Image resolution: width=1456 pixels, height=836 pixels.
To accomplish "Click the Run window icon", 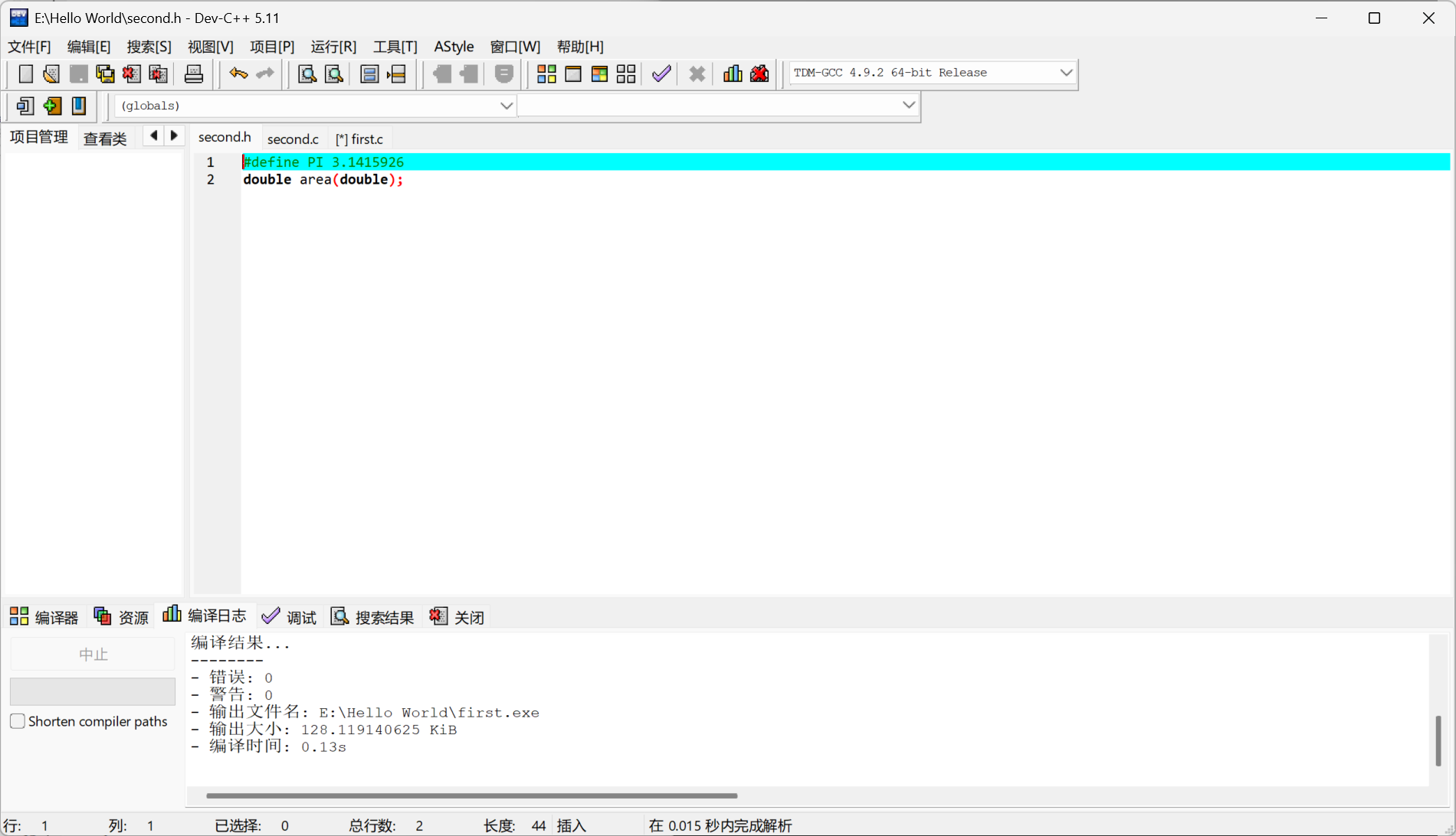I will pos(573,73).
